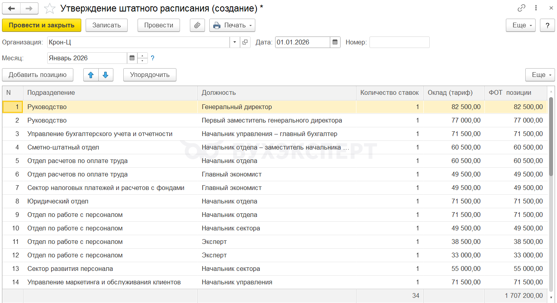The height and width of the screenshot is (303, 557).
Task: Open the table's Еще menu
Action: [540, 75]
